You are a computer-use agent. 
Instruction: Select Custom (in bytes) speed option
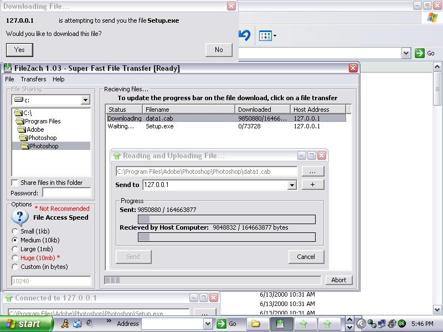(x=15, y=267)
